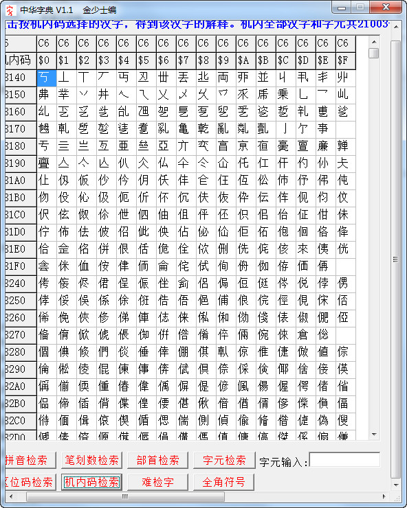Click the 部首检索 radical search button

tap(157, 460)
